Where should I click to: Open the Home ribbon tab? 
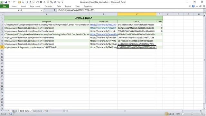tap(14, 6)
